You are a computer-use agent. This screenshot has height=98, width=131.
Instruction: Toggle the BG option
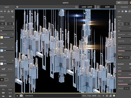(10, 96)
